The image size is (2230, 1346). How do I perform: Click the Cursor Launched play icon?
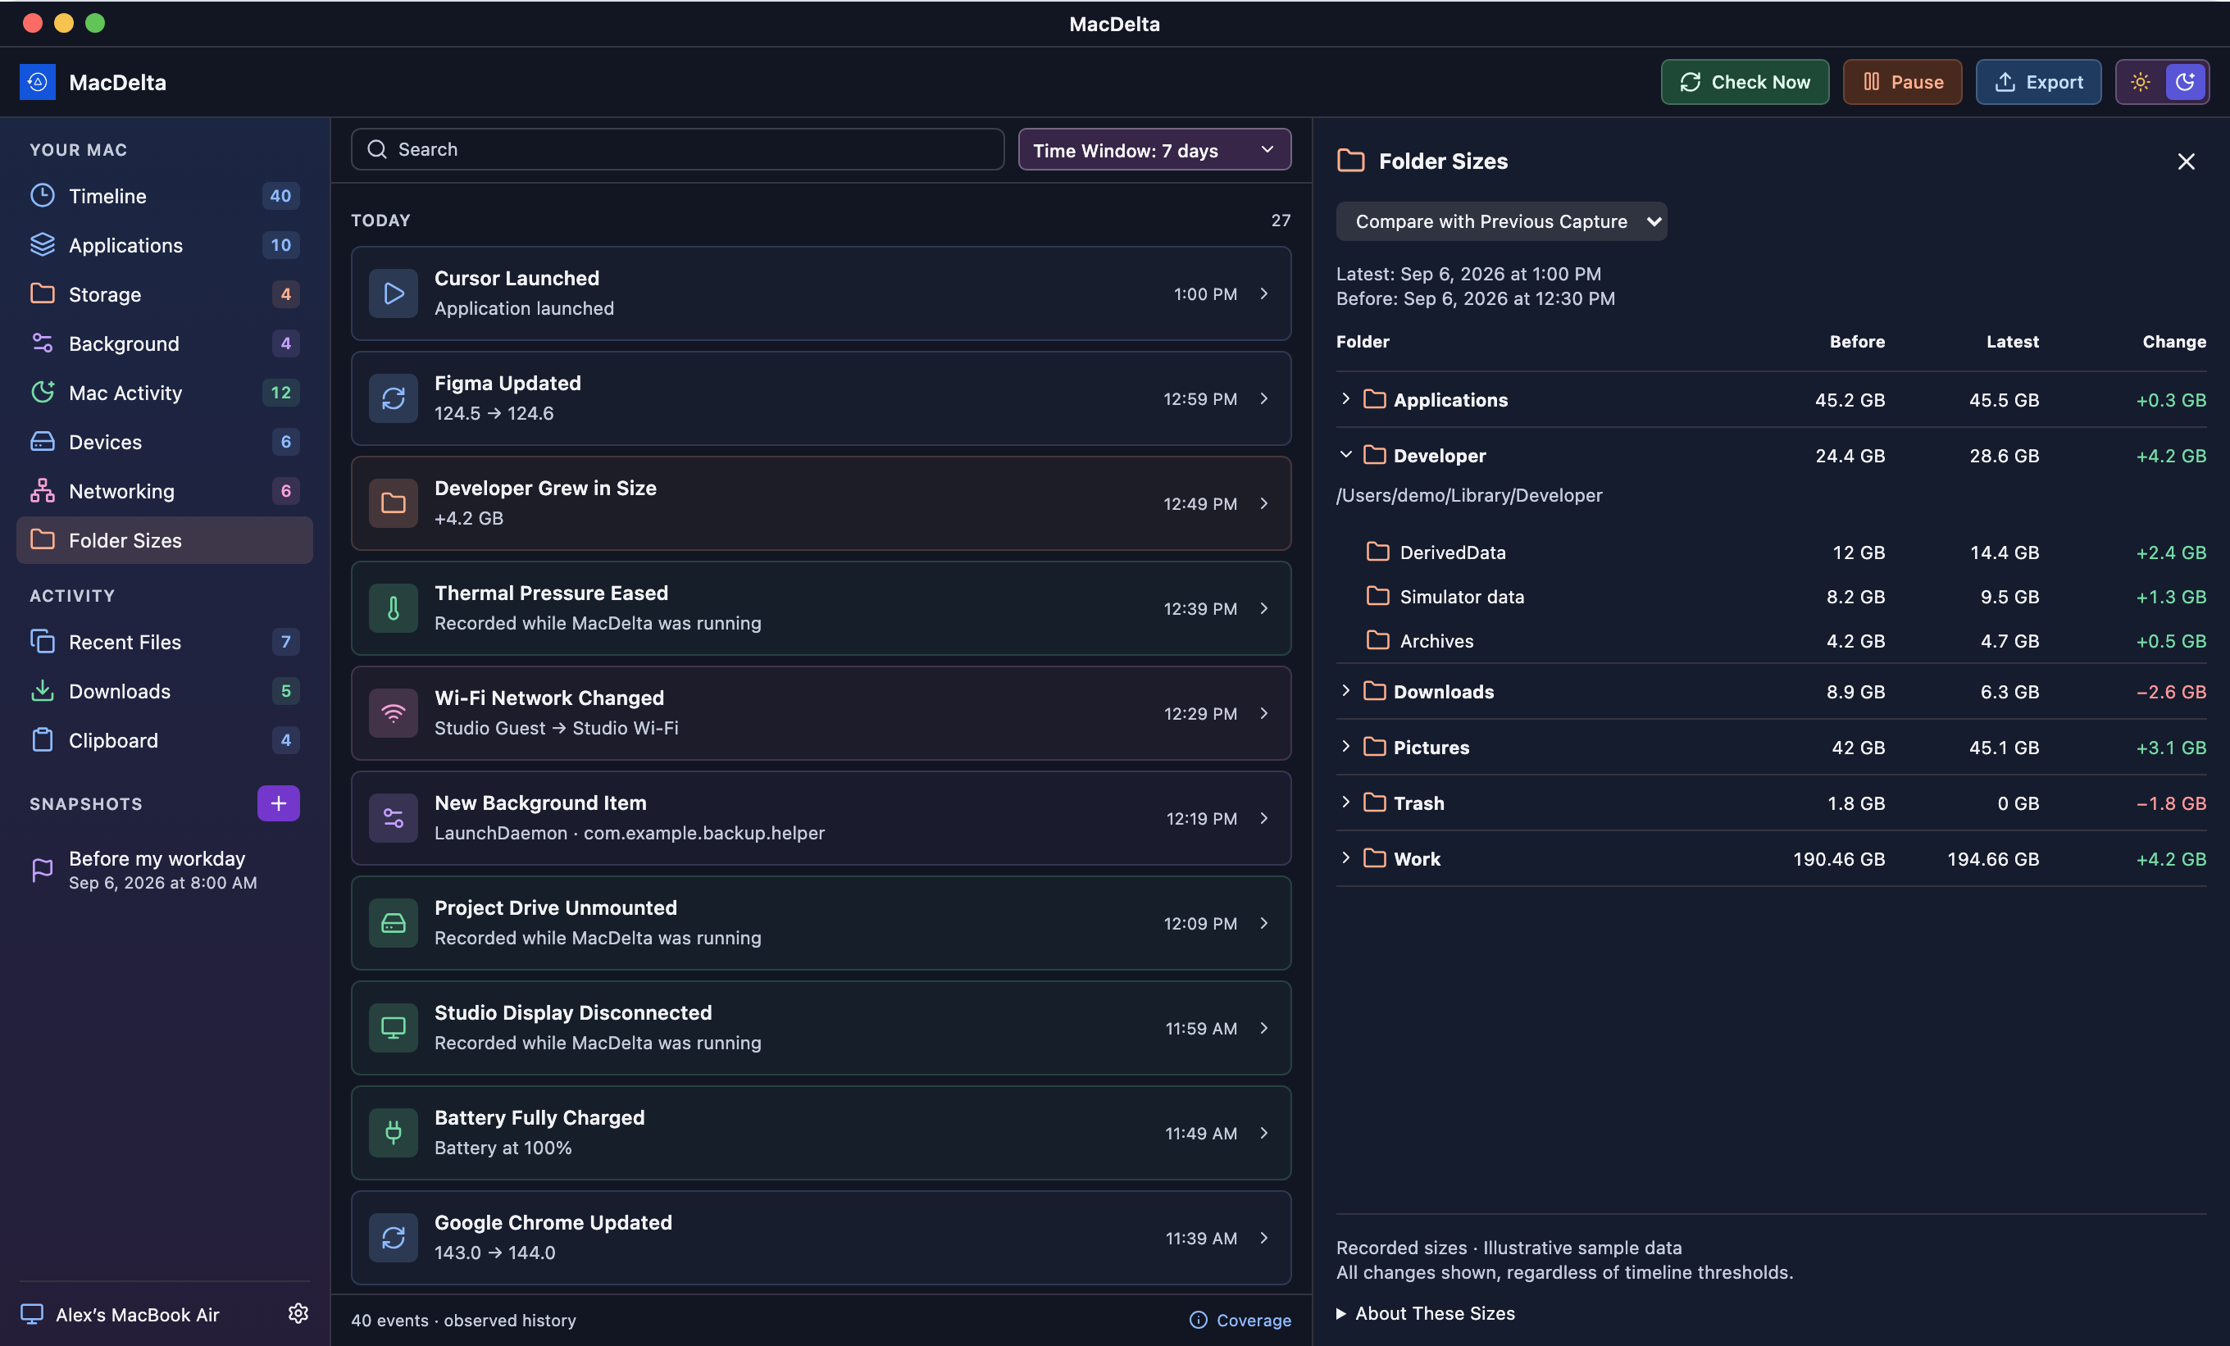pyautogui.click(x=393, y=293)
